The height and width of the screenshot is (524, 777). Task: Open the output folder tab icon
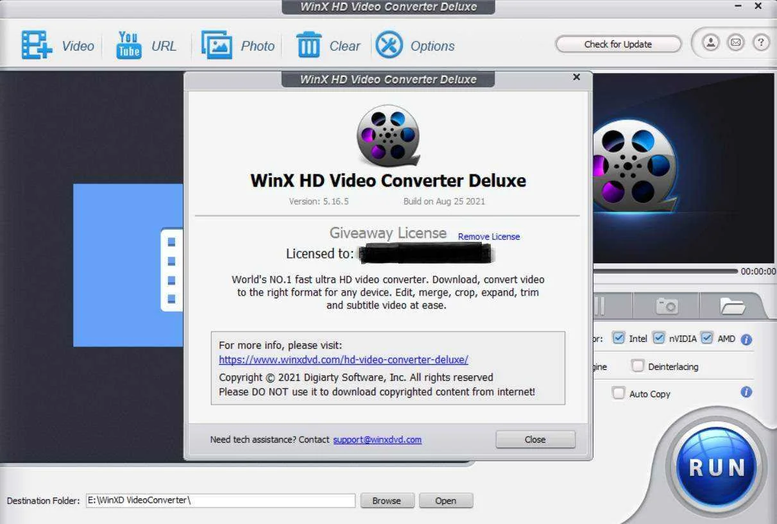(x=732, y=305)
